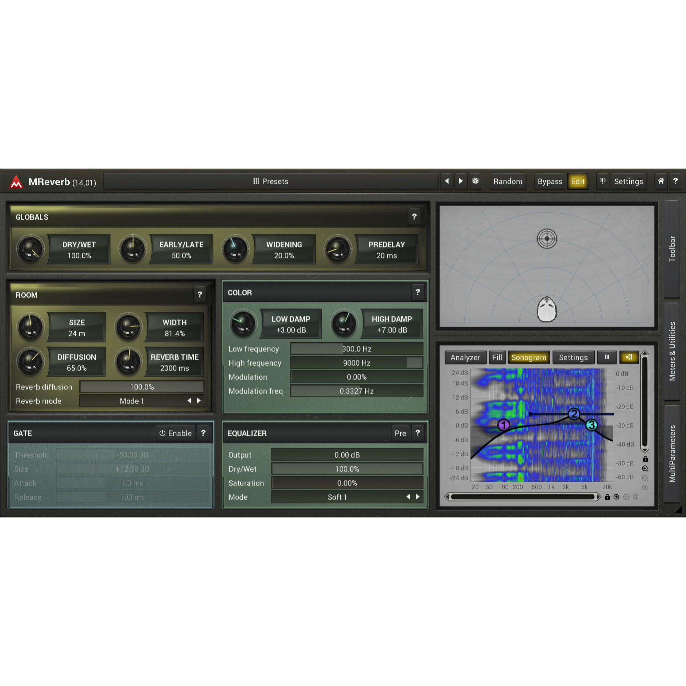This screenshot has width=686, height=686.
Task: Toggle Sonogram display
Action: pyautogui.click(x=529, y=357)
